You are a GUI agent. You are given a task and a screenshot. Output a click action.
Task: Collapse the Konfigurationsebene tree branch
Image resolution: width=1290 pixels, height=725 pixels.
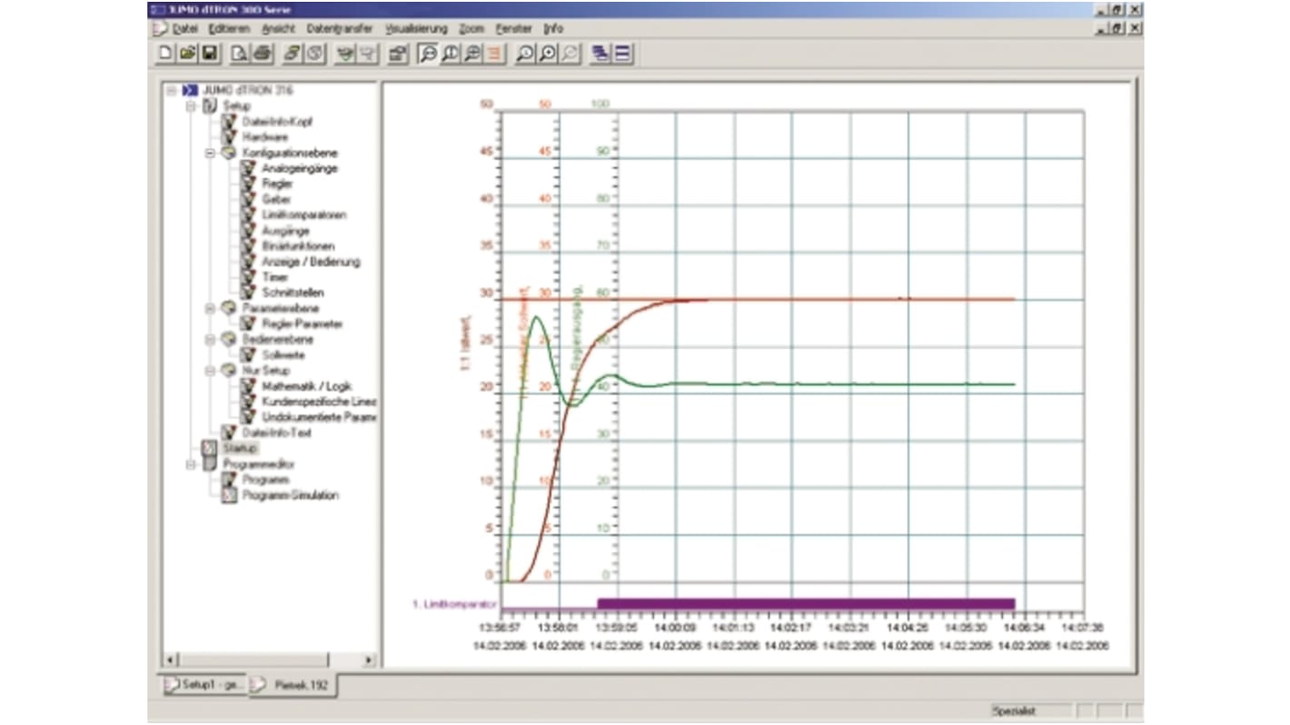[x=211, y=153]
